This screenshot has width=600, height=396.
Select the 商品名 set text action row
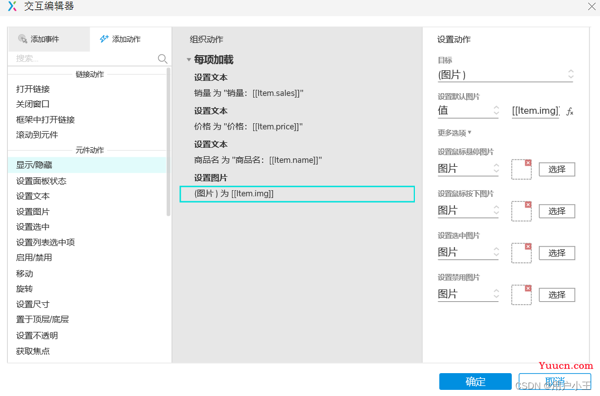click(x=258, y=160)
